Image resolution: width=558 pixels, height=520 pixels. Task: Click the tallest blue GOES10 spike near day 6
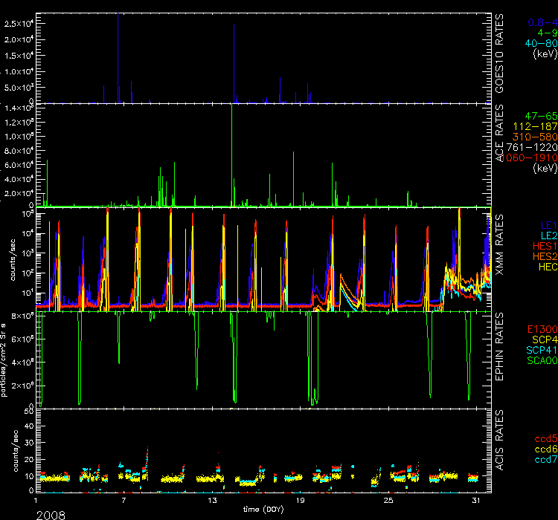[118, 16]
